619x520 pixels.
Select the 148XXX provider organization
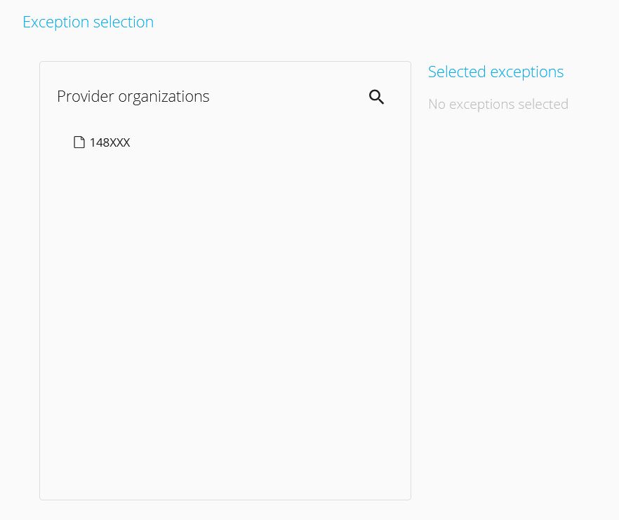(x=102, y=142)
